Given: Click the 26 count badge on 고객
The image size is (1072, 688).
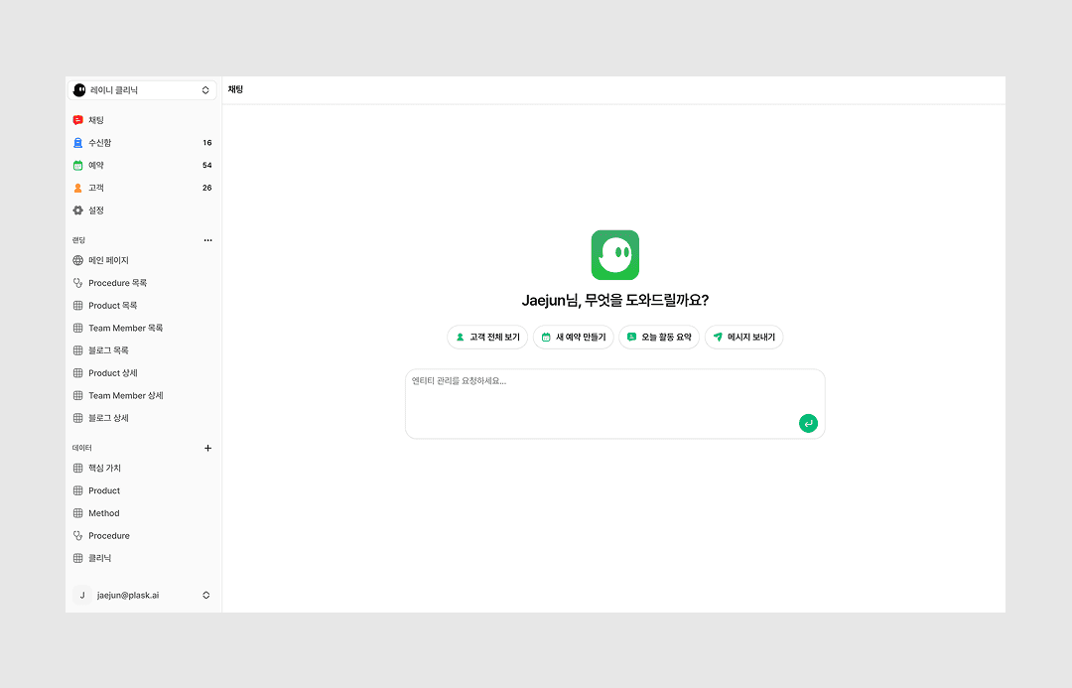Looking at the screenshot, I should click(207, 188).
